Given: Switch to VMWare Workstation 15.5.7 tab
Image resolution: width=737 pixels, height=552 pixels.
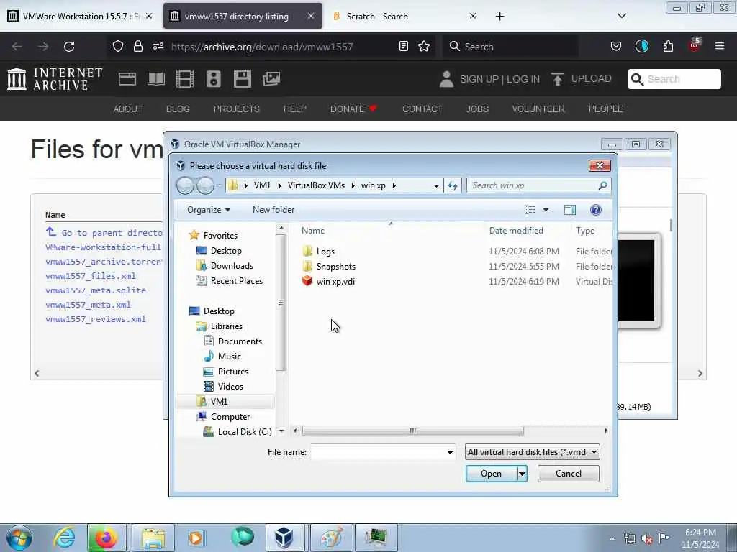Looking at the screenshot, I should [x=80, y=17].
